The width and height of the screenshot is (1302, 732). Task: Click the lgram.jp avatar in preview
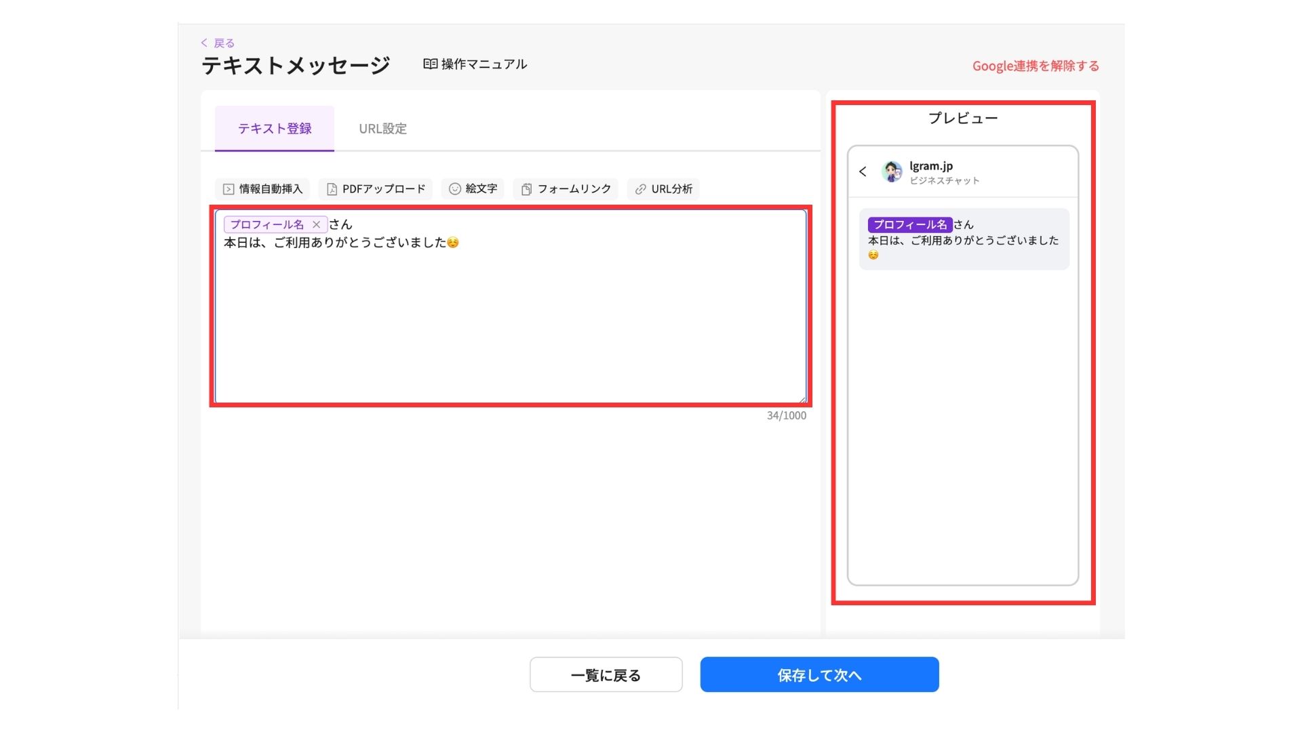pos(891,171)
